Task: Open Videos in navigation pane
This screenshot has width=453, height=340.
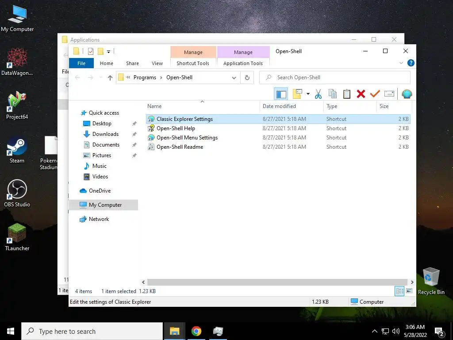Action: click(x=100, y=176)
